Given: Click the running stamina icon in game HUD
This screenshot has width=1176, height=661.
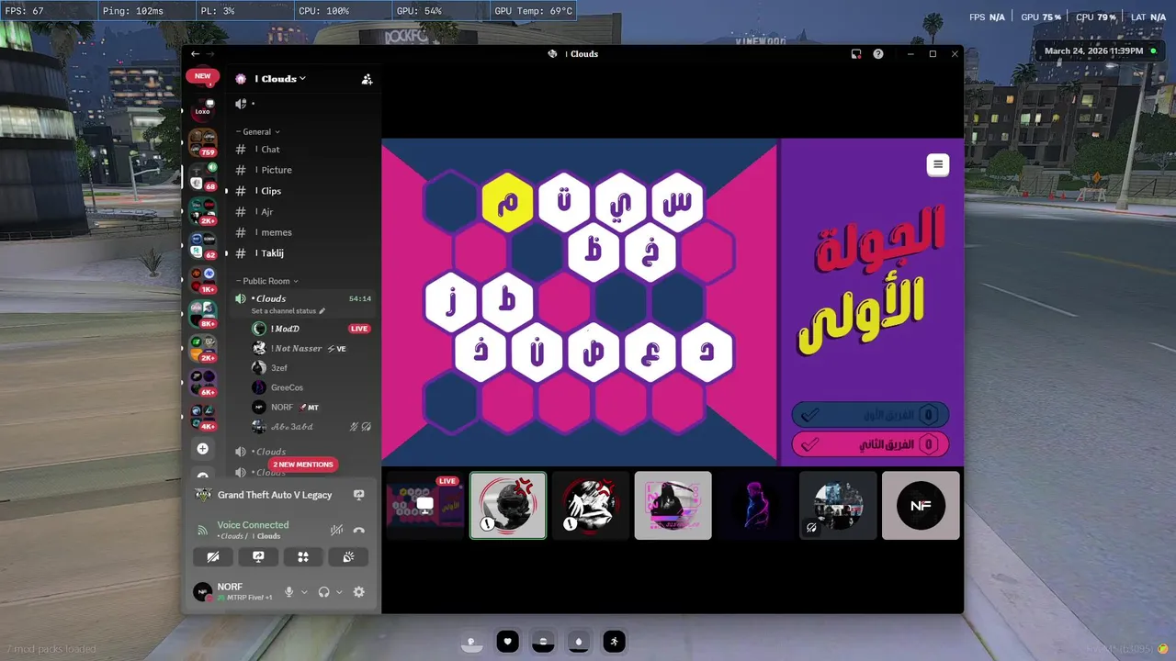Looking at the screenshot, I should tap(614, 641).
